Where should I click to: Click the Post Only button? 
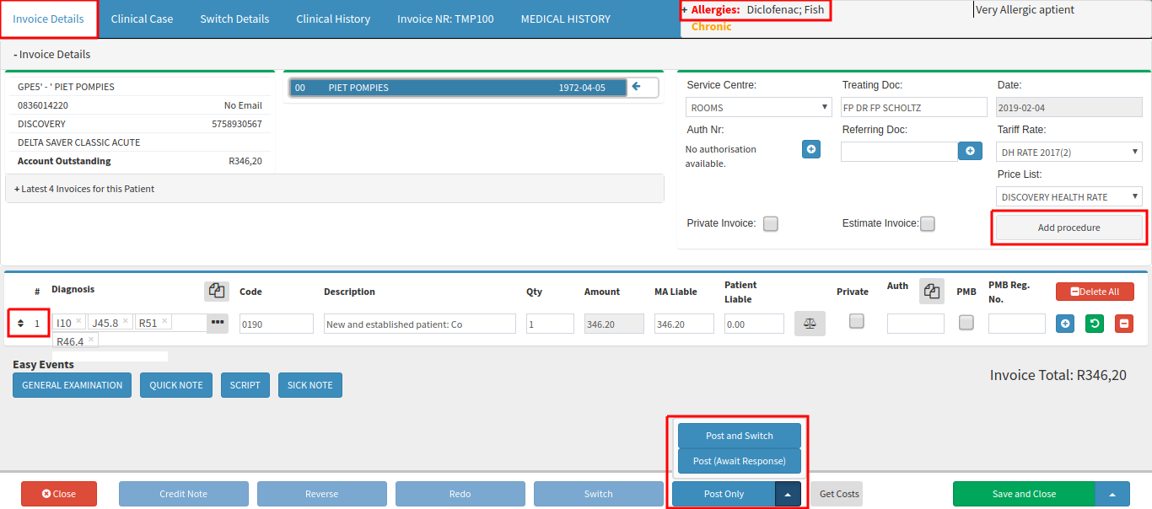[x=724, y=494]
